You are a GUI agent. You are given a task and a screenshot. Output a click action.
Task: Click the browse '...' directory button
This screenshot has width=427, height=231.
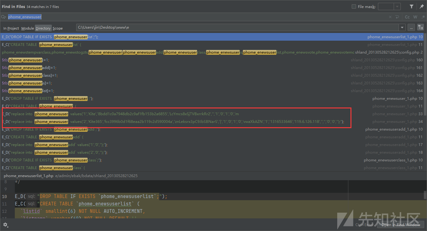click(x=411, y=27)
